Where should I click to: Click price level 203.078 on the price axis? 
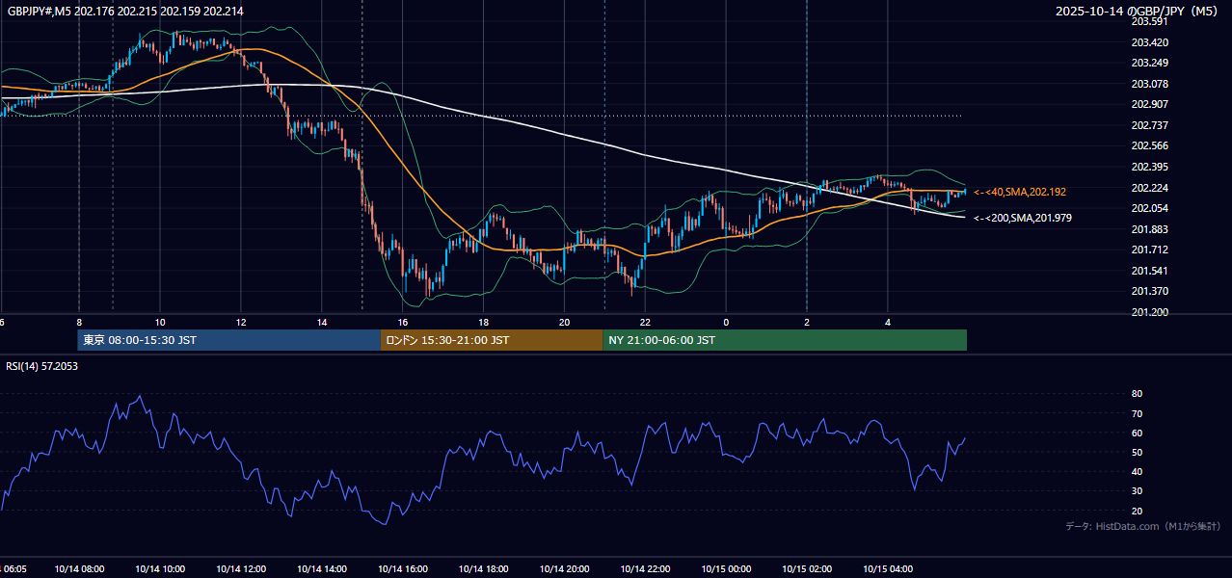click(x=1149, y=84)
